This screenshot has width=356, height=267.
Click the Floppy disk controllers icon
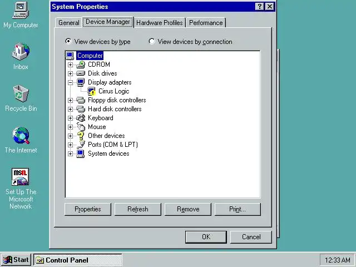81,100
